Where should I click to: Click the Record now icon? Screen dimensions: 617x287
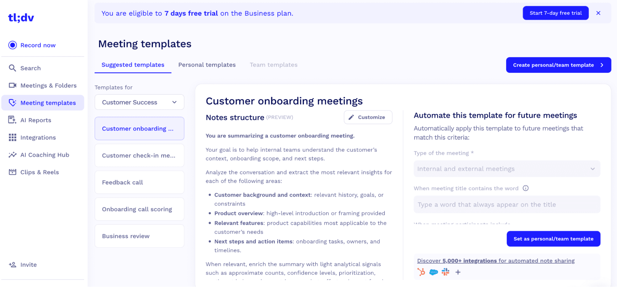click(12, 45)
